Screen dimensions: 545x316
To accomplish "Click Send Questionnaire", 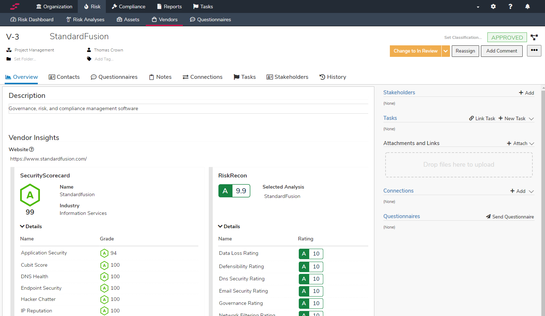I will click(510, 217).
